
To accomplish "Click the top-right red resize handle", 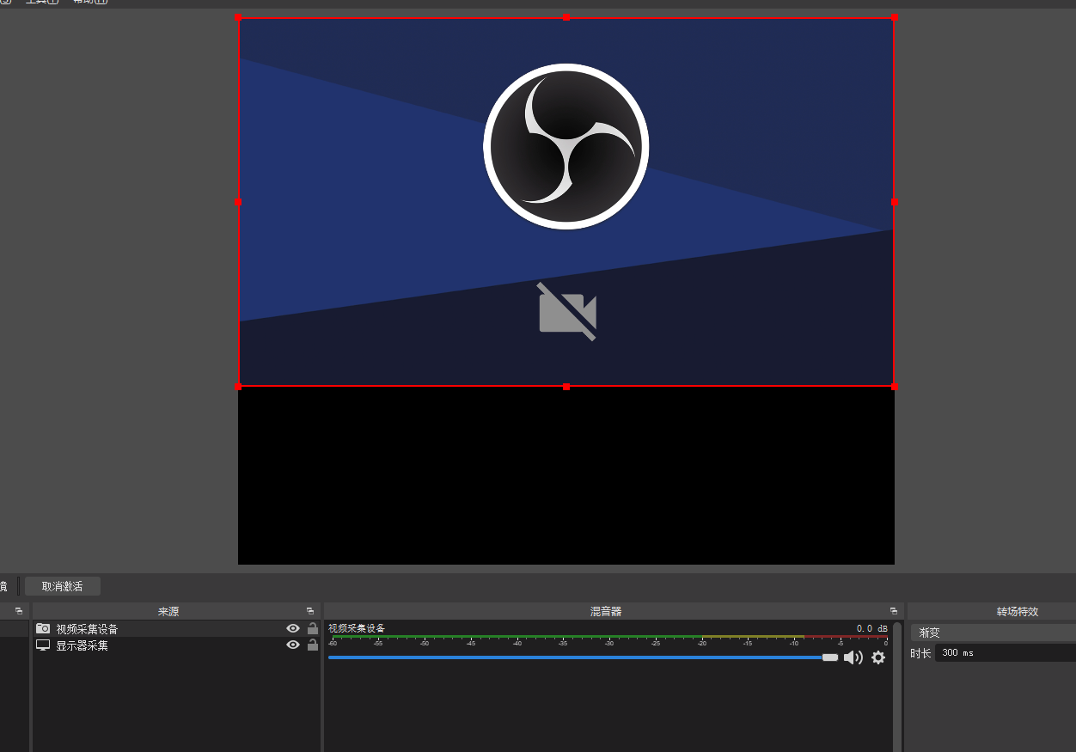I will tap(895, 17).
